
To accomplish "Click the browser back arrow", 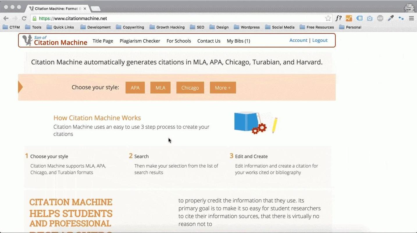I will coord(6,18).
